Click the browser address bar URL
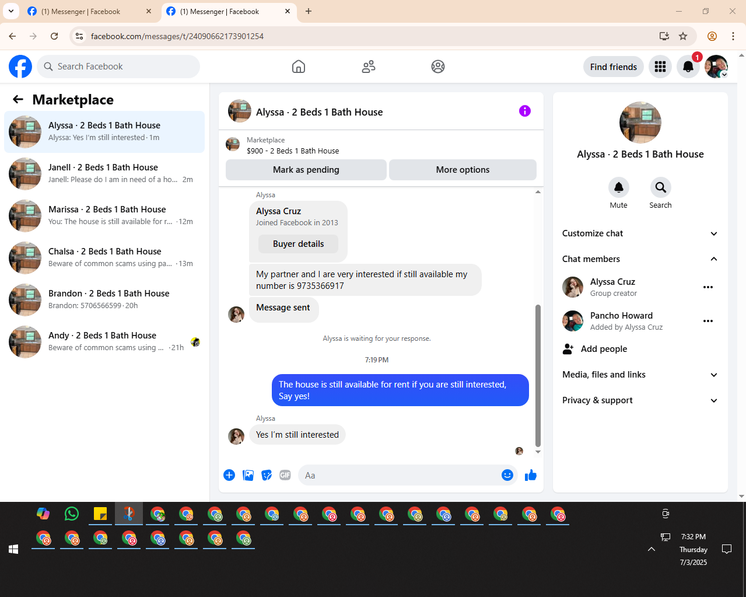 tap(177, 36)
